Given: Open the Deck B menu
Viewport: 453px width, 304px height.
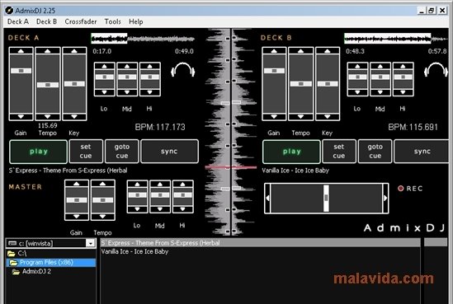Looking at the screenshot, I should tap(46, 21).
